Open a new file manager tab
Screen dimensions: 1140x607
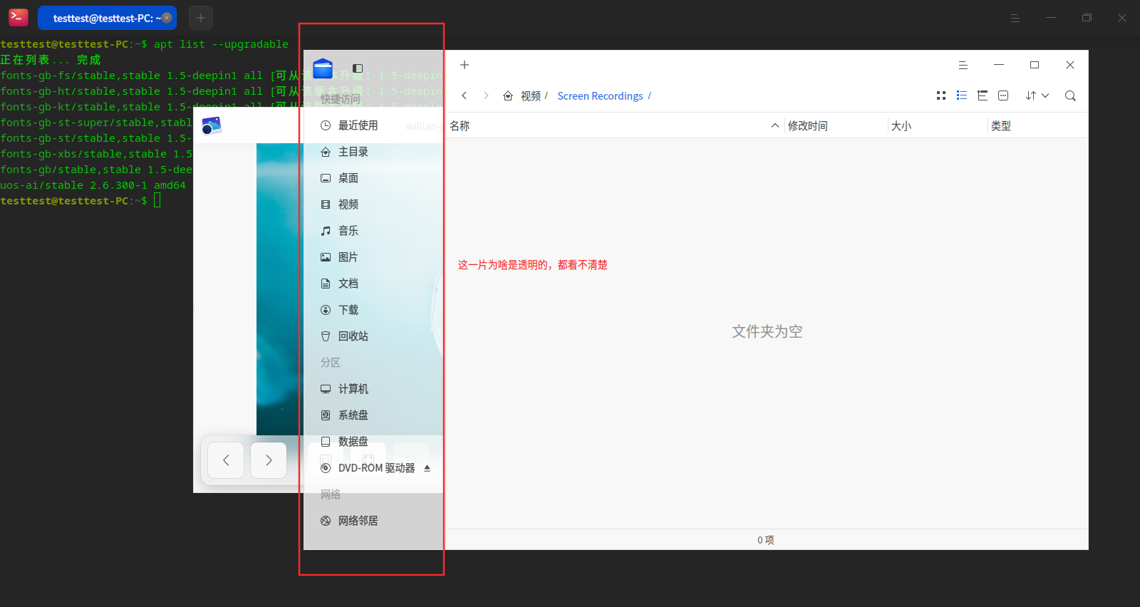point(465,65)
